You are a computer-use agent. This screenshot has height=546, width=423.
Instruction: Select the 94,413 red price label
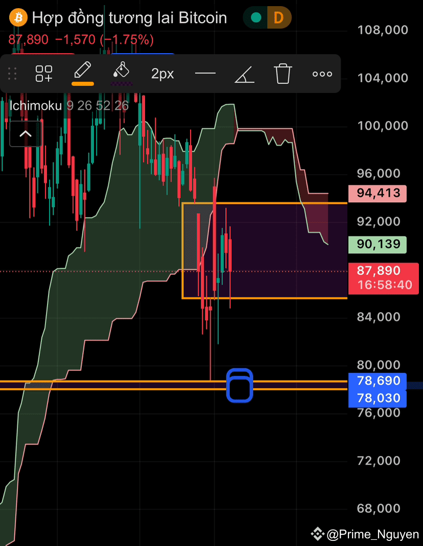378,193
